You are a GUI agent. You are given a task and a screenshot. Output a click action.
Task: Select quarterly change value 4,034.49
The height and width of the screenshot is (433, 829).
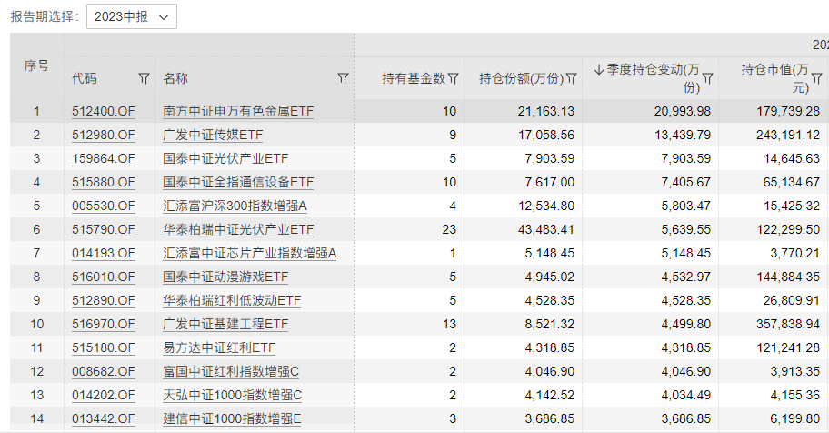pos(685,395)
